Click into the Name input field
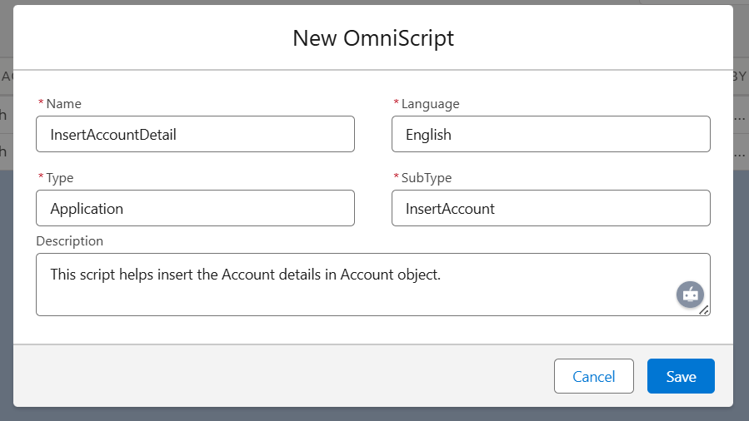 pyautogui.click(x=195, y=134)
